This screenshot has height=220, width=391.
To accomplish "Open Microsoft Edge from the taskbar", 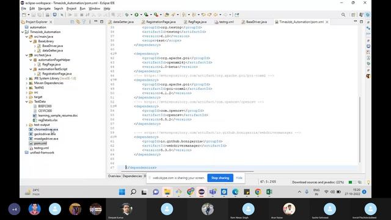I will click(x=235, y=192).
